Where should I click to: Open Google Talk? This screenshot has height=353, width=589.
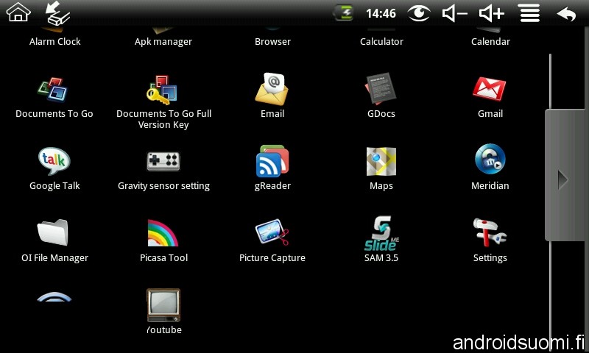[x=54, y=161]
